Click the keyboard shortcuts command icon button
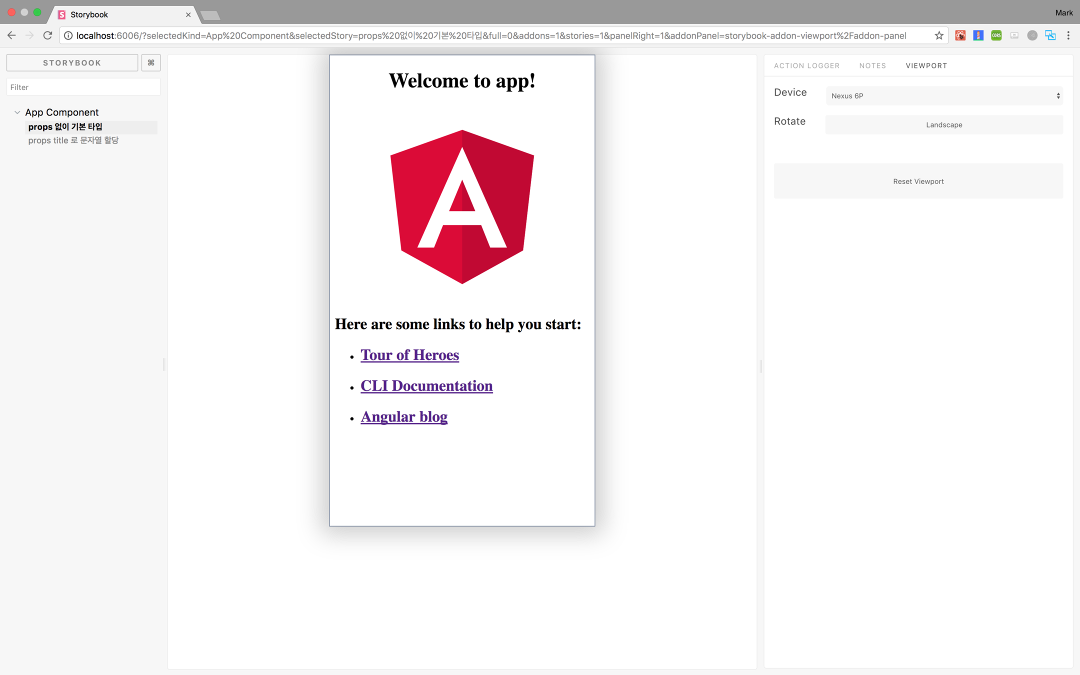This screenshot has width=1080, height=675. click(150, 62)
